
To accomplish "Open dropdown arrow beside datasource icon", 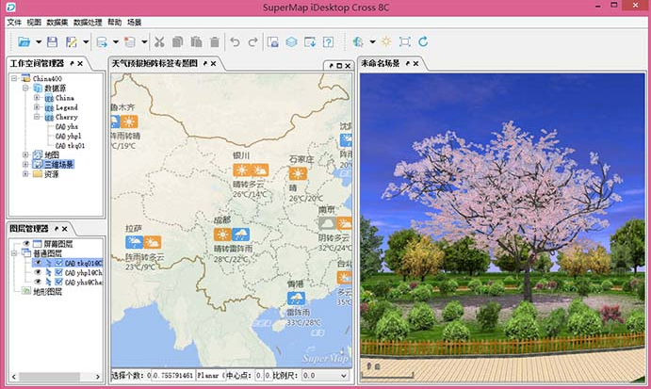I will [x=116, y=42].
